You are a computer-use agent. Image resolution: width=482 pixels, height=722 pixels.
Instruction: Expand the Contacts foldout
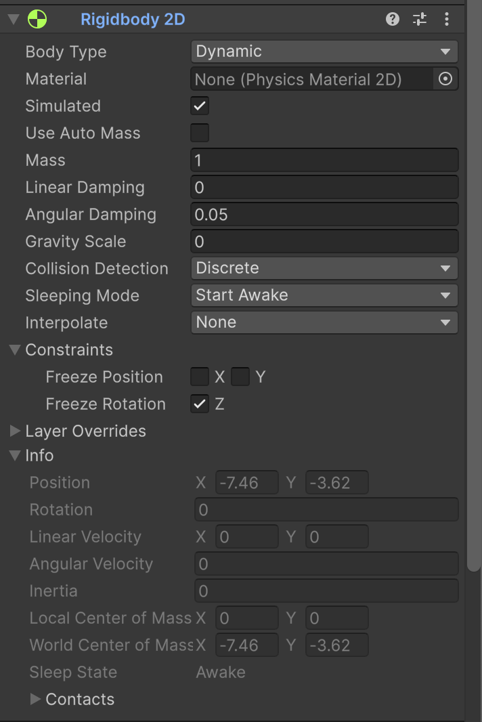pos(35,699)
